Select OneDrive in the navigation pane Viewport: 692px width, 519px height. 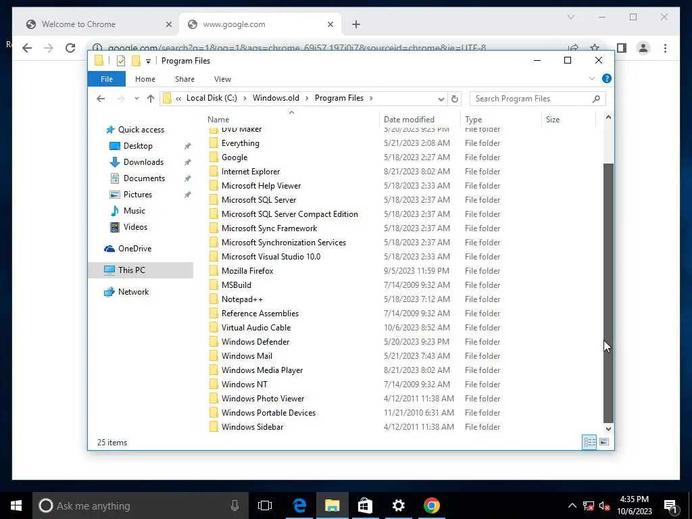[134, 249]
